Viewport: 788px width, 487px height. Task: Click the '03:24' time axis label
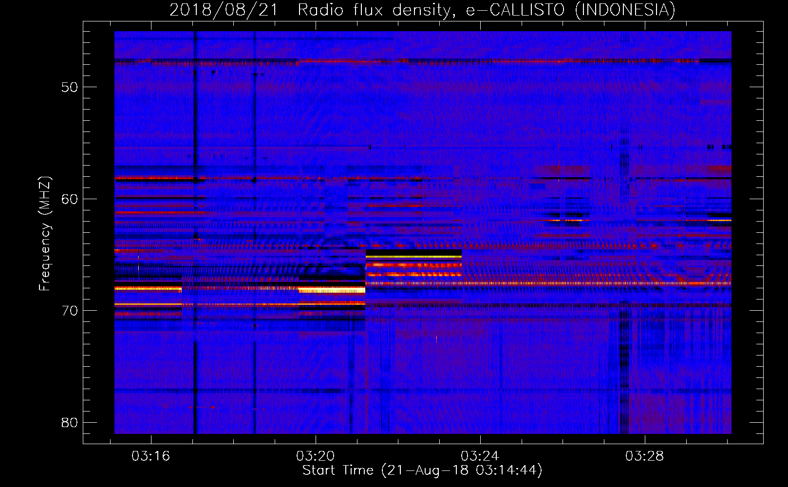pos(480,456)
